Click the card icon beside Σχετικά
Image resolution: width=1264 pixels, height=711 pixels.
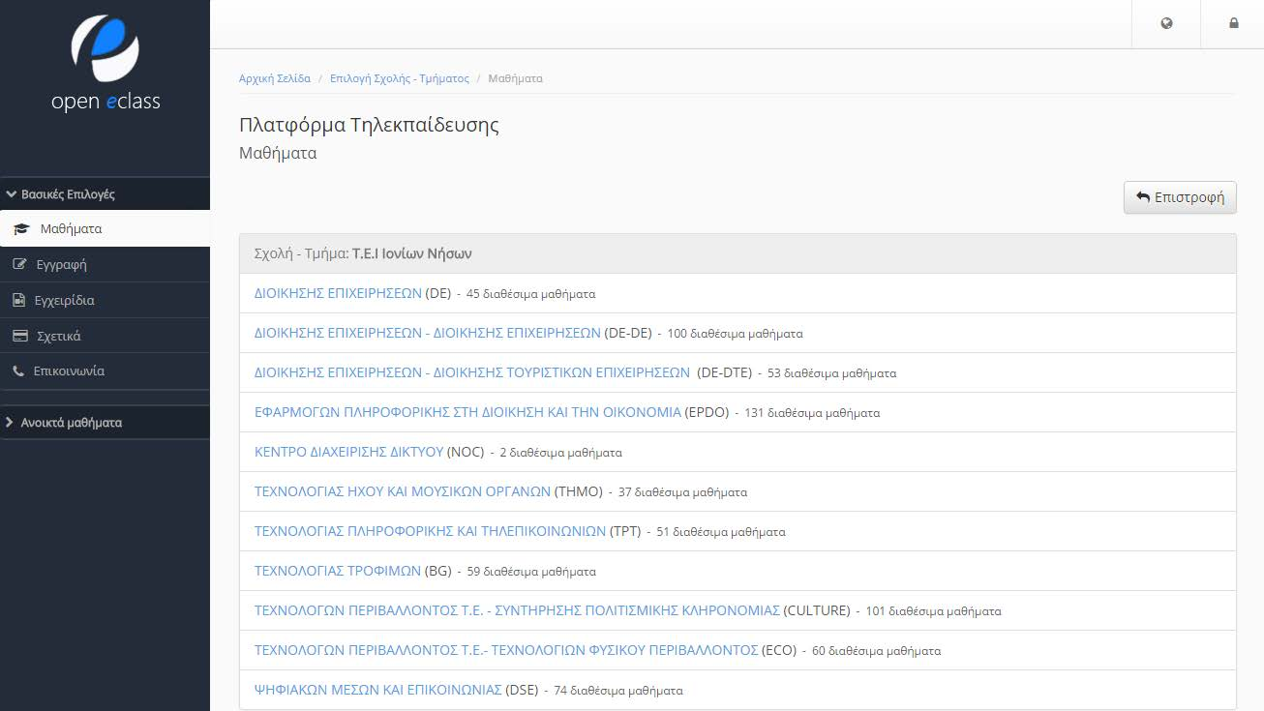tap(19, 336)
